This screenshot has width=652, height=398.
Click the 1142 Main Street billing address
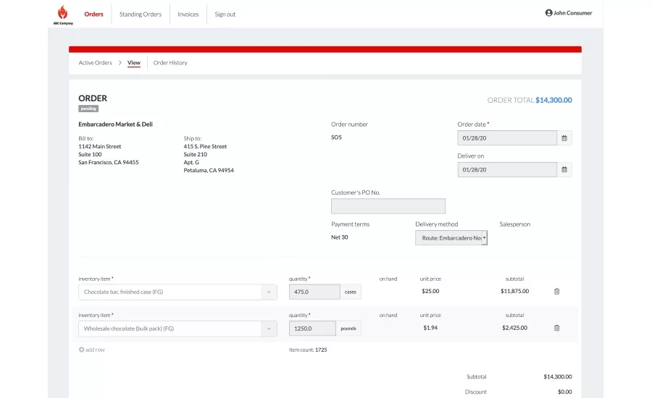(100, 146)
